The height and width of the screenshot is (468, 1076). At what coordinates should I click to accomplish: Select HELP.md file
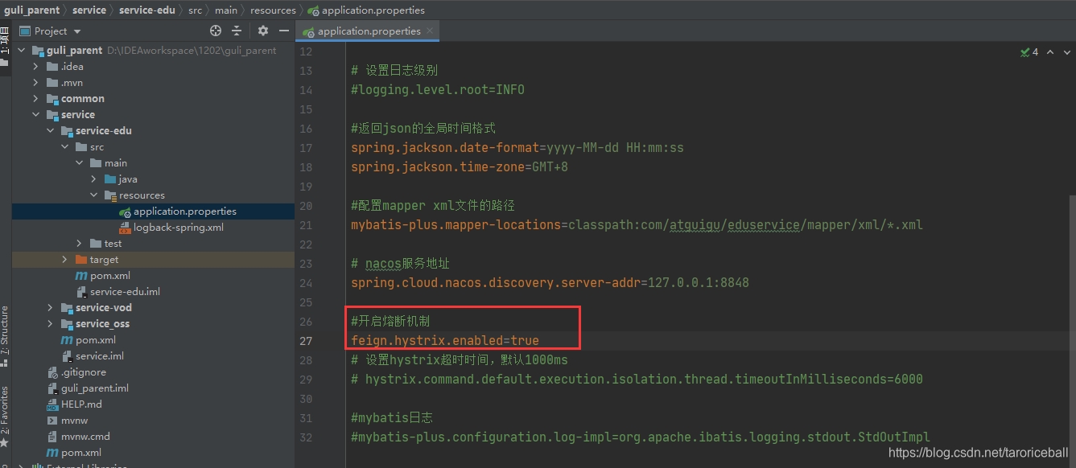click(80, 404)
